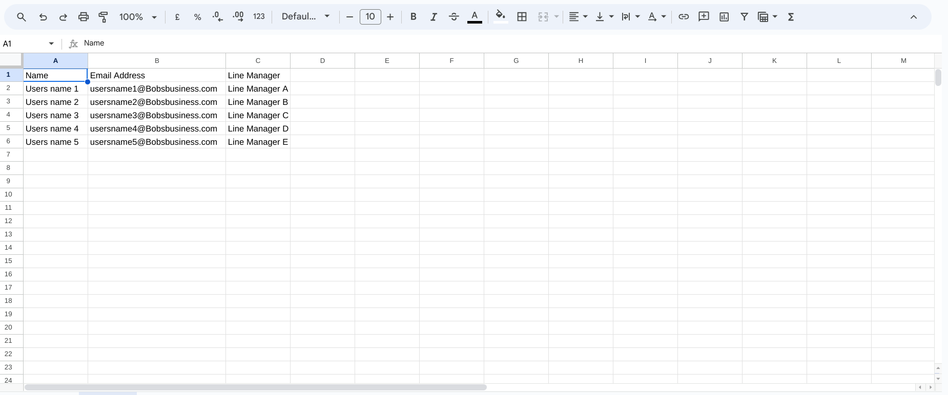Create a filter with the funnel icon
Image resolution: width=948 pixels, height=395 pixels.
coord(744,17)
